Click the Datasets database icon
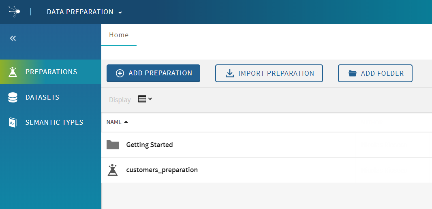Image resolution: width=432 pixels, height=209 pixels. [x=13, y=98]
